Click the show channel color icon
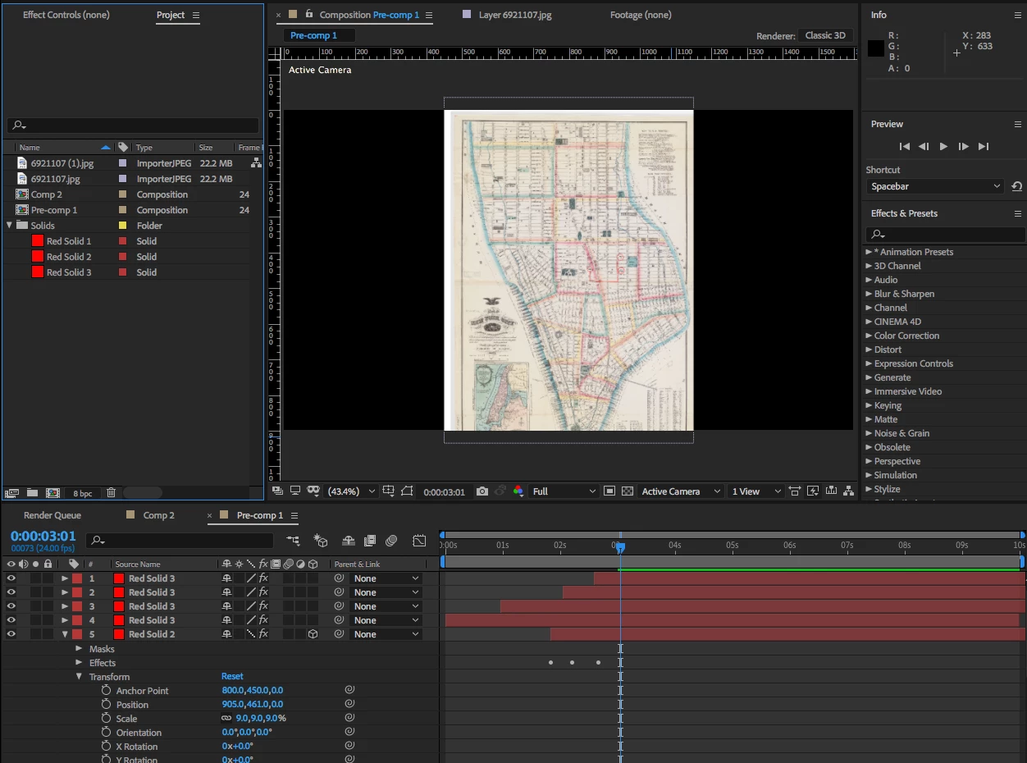 tap(518, 491)
